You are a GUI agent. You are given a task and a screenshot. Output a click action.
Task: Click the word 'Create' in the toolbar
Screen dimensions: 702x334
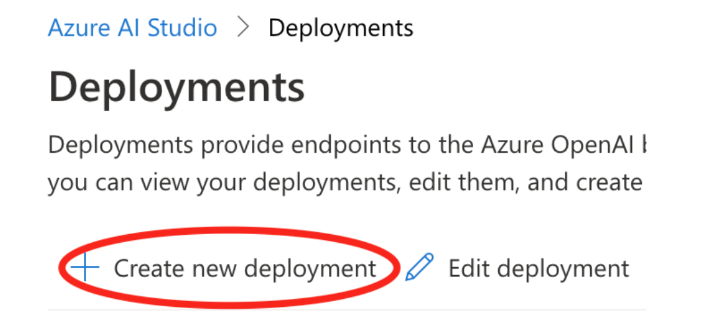click(149, 269)
